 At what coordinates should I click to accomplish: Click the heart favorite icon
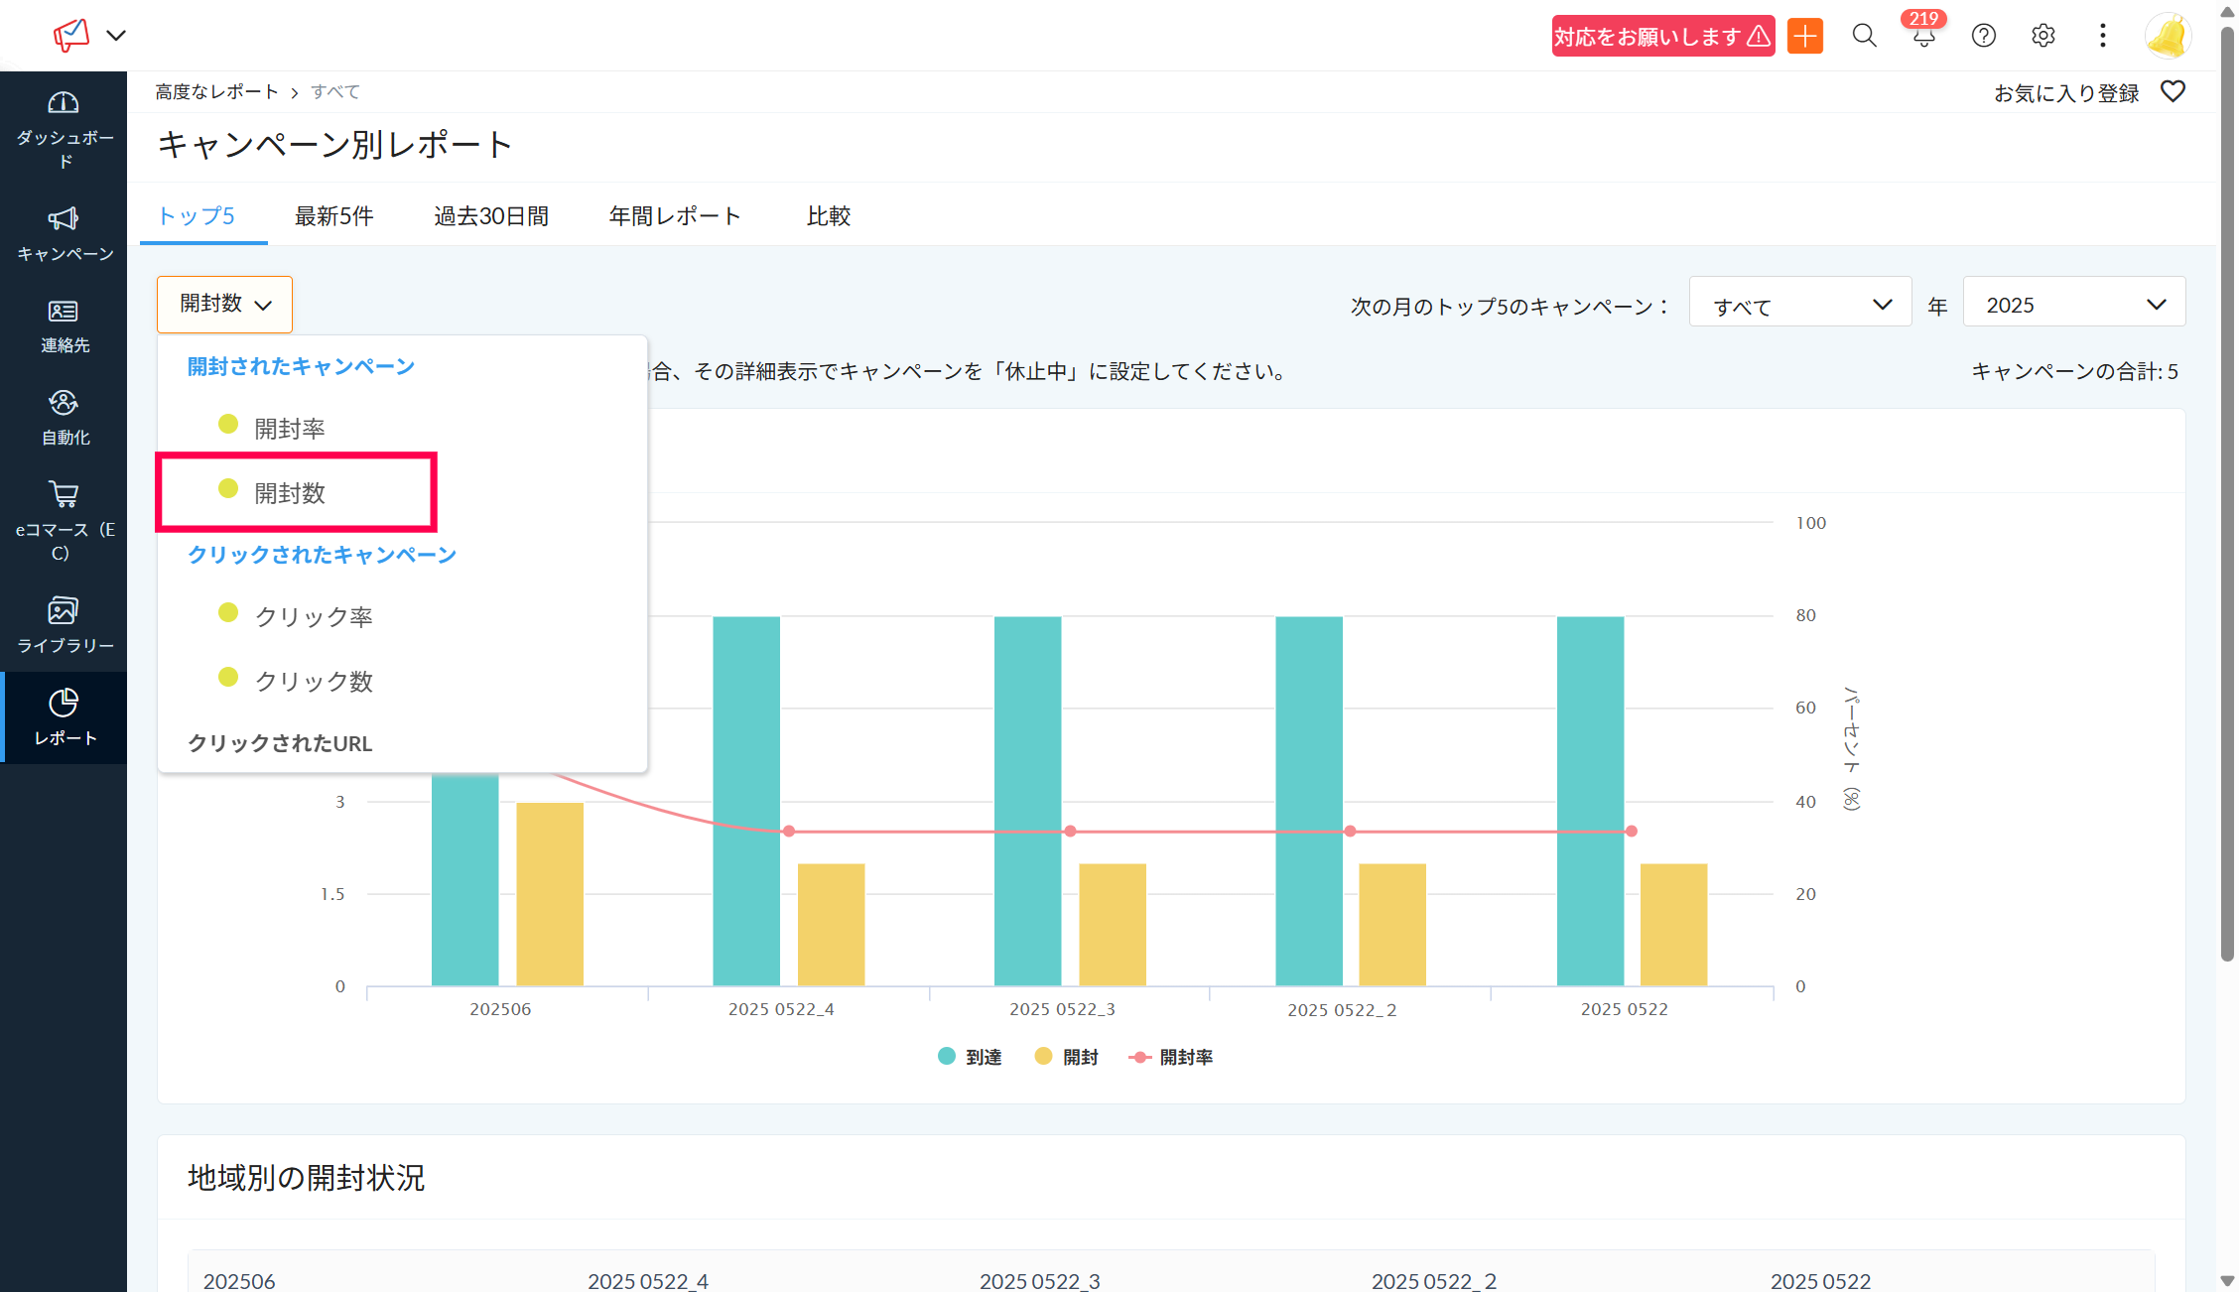tap(2173, 92)
